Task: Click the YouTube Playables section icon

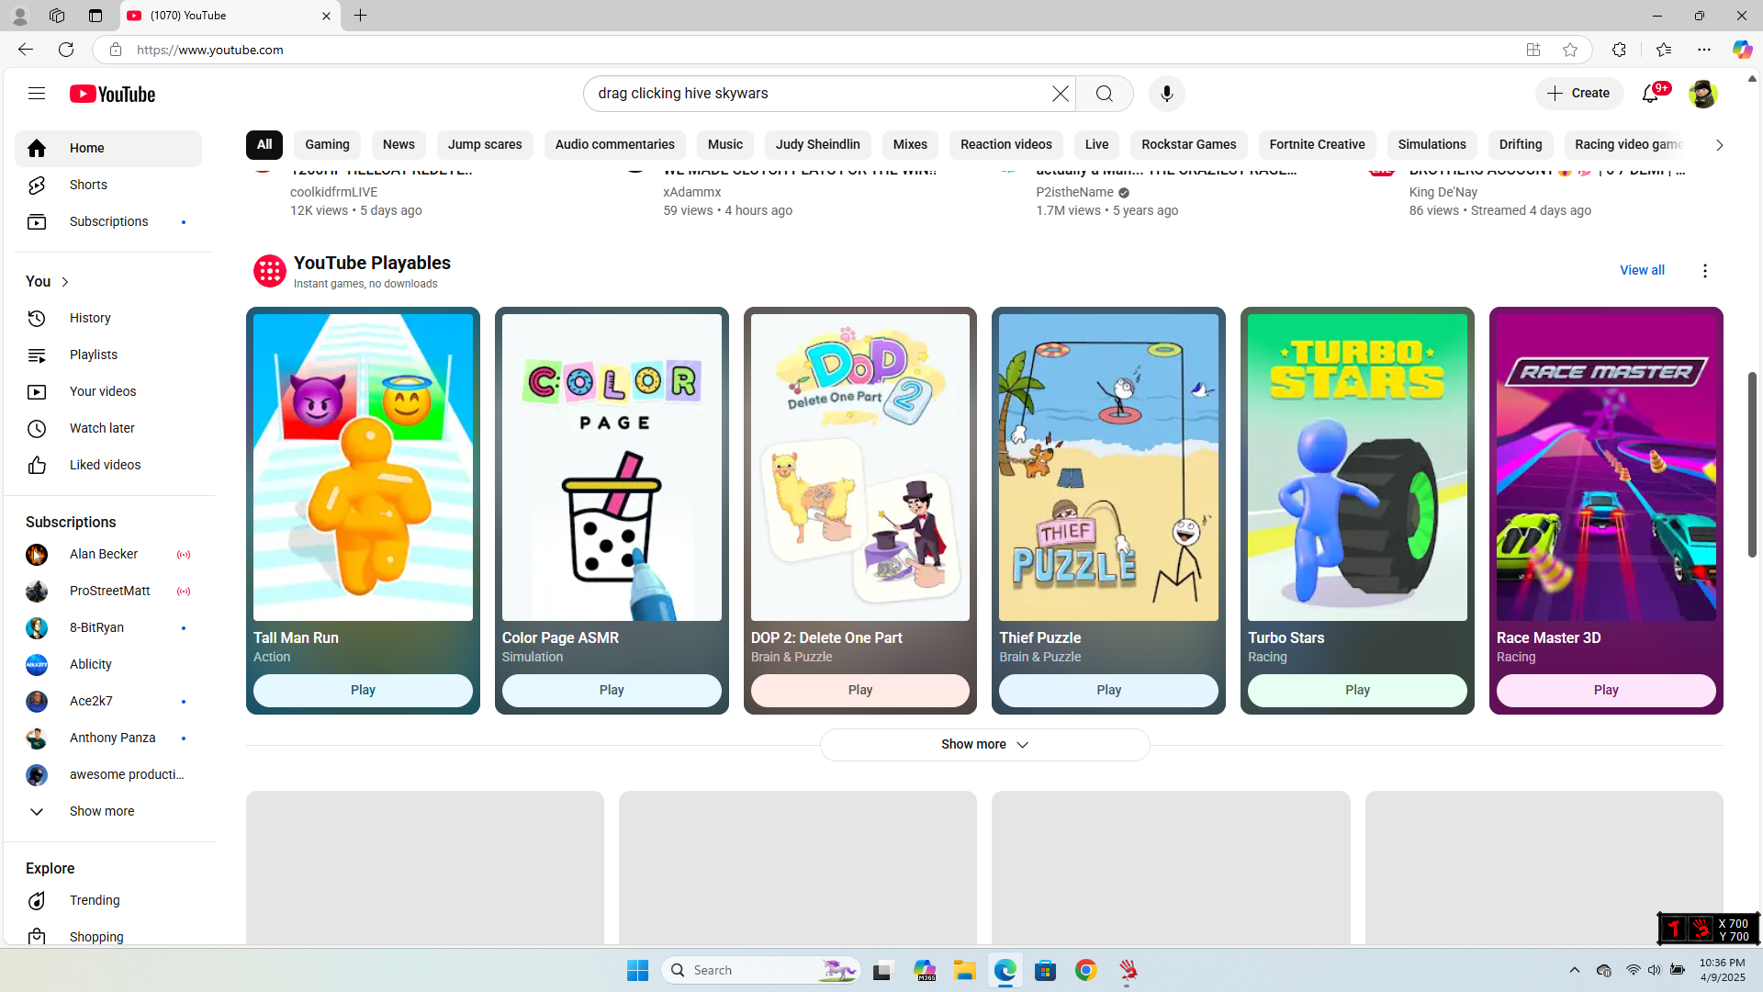Action: point(270,271)
